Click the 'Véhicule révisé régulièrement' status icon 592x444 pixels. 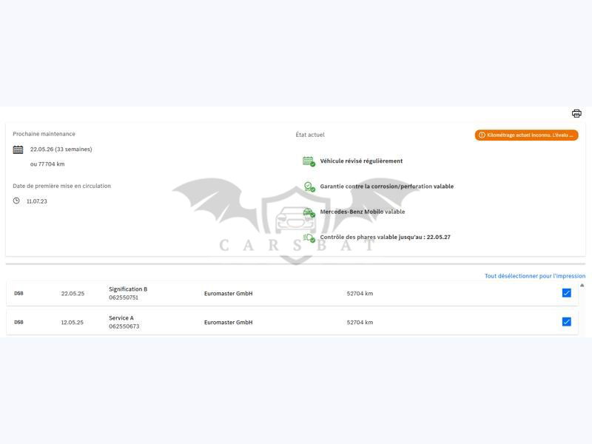(309, 161)
